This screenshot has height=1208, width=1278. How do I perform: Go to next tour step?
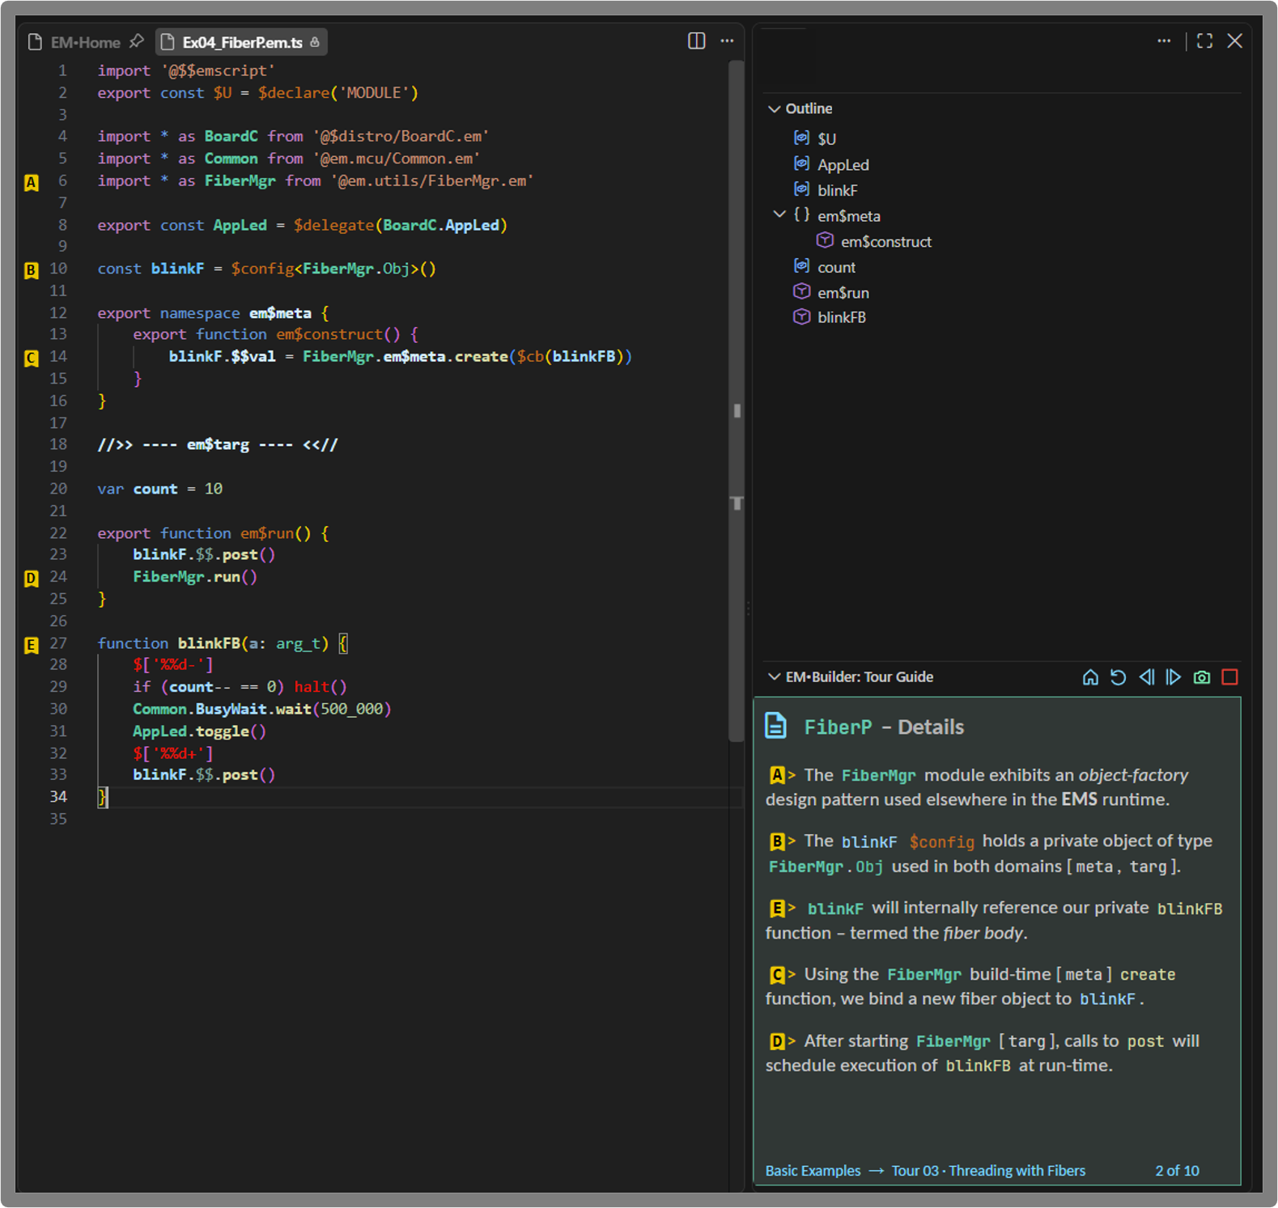1174,677
